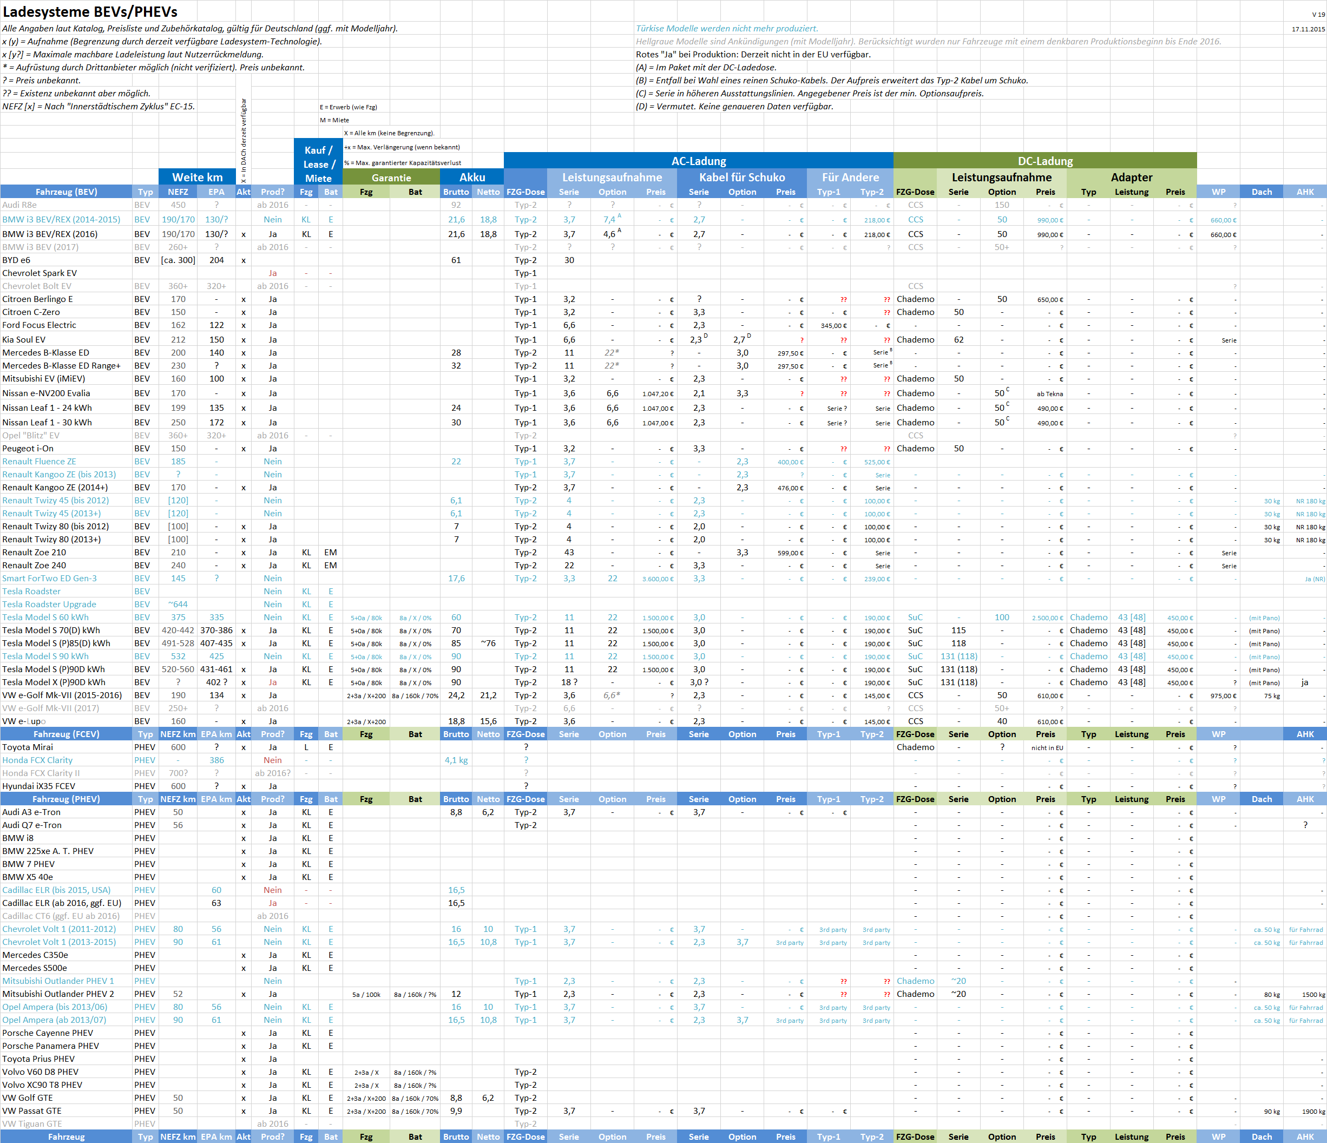Image resolution: width=1327 pixels, height=1143 pixels.
Task: Select the 'DC-Ladung' header cell
Action: (1045, 161)
